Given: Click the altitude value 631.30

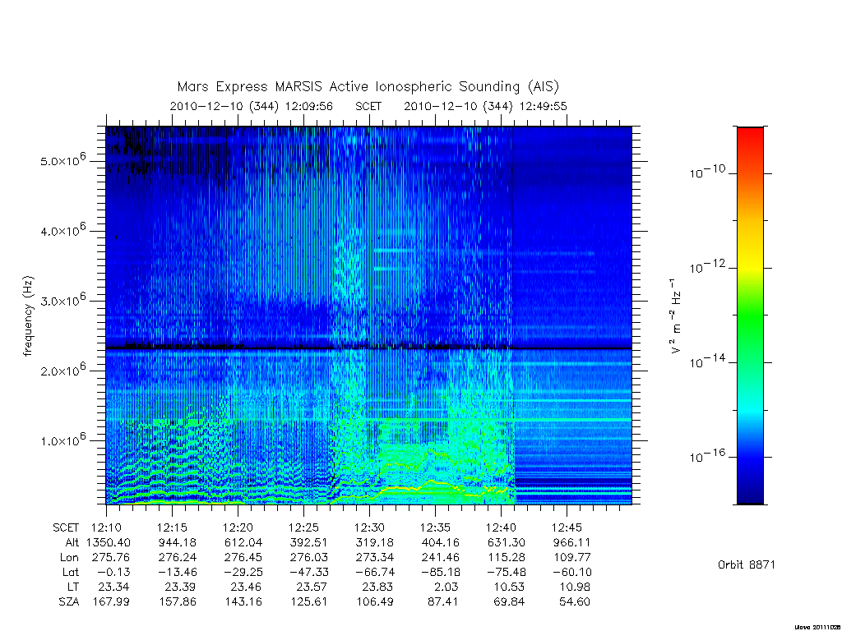Looking at the screenshot, I should [506, 542].
